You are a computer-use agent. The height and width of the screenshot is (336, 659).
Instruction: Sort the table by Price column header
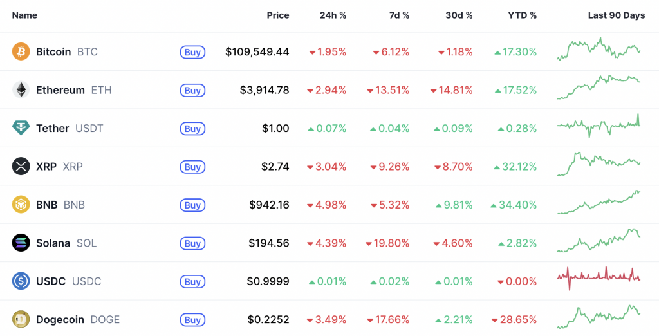click(278, 15)
